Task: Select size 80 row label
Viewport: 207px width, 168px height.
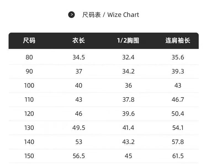Action: (29, 57)
